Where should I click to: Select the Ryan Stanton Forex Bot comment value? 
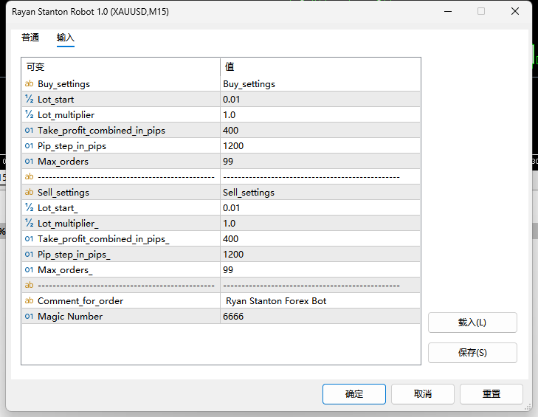(x=276, y=300)
